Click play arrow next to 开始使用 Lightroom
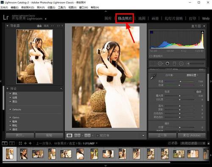 click(46, 19)
